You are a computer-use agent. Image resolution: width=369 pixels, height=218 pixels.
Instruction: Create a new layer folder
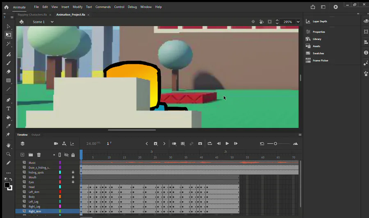tap(31, 155)
